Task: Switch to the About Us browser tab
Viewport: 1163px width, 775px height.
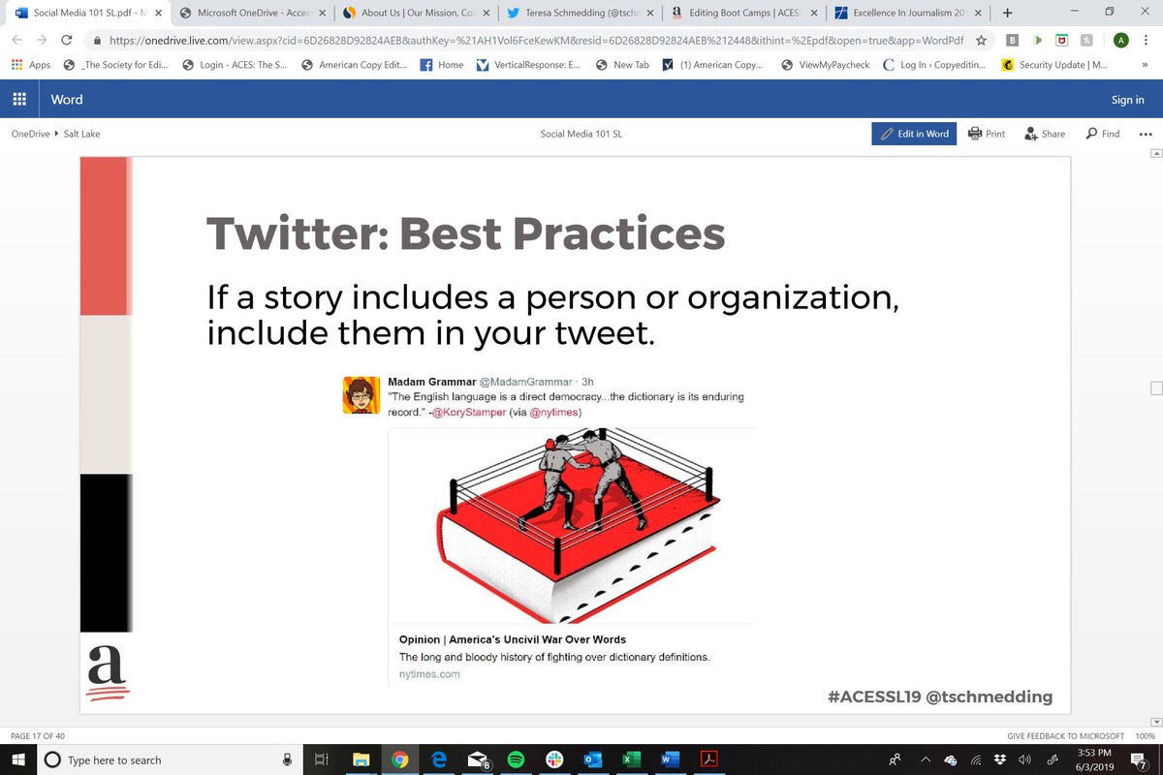Action: pos(415,14)
